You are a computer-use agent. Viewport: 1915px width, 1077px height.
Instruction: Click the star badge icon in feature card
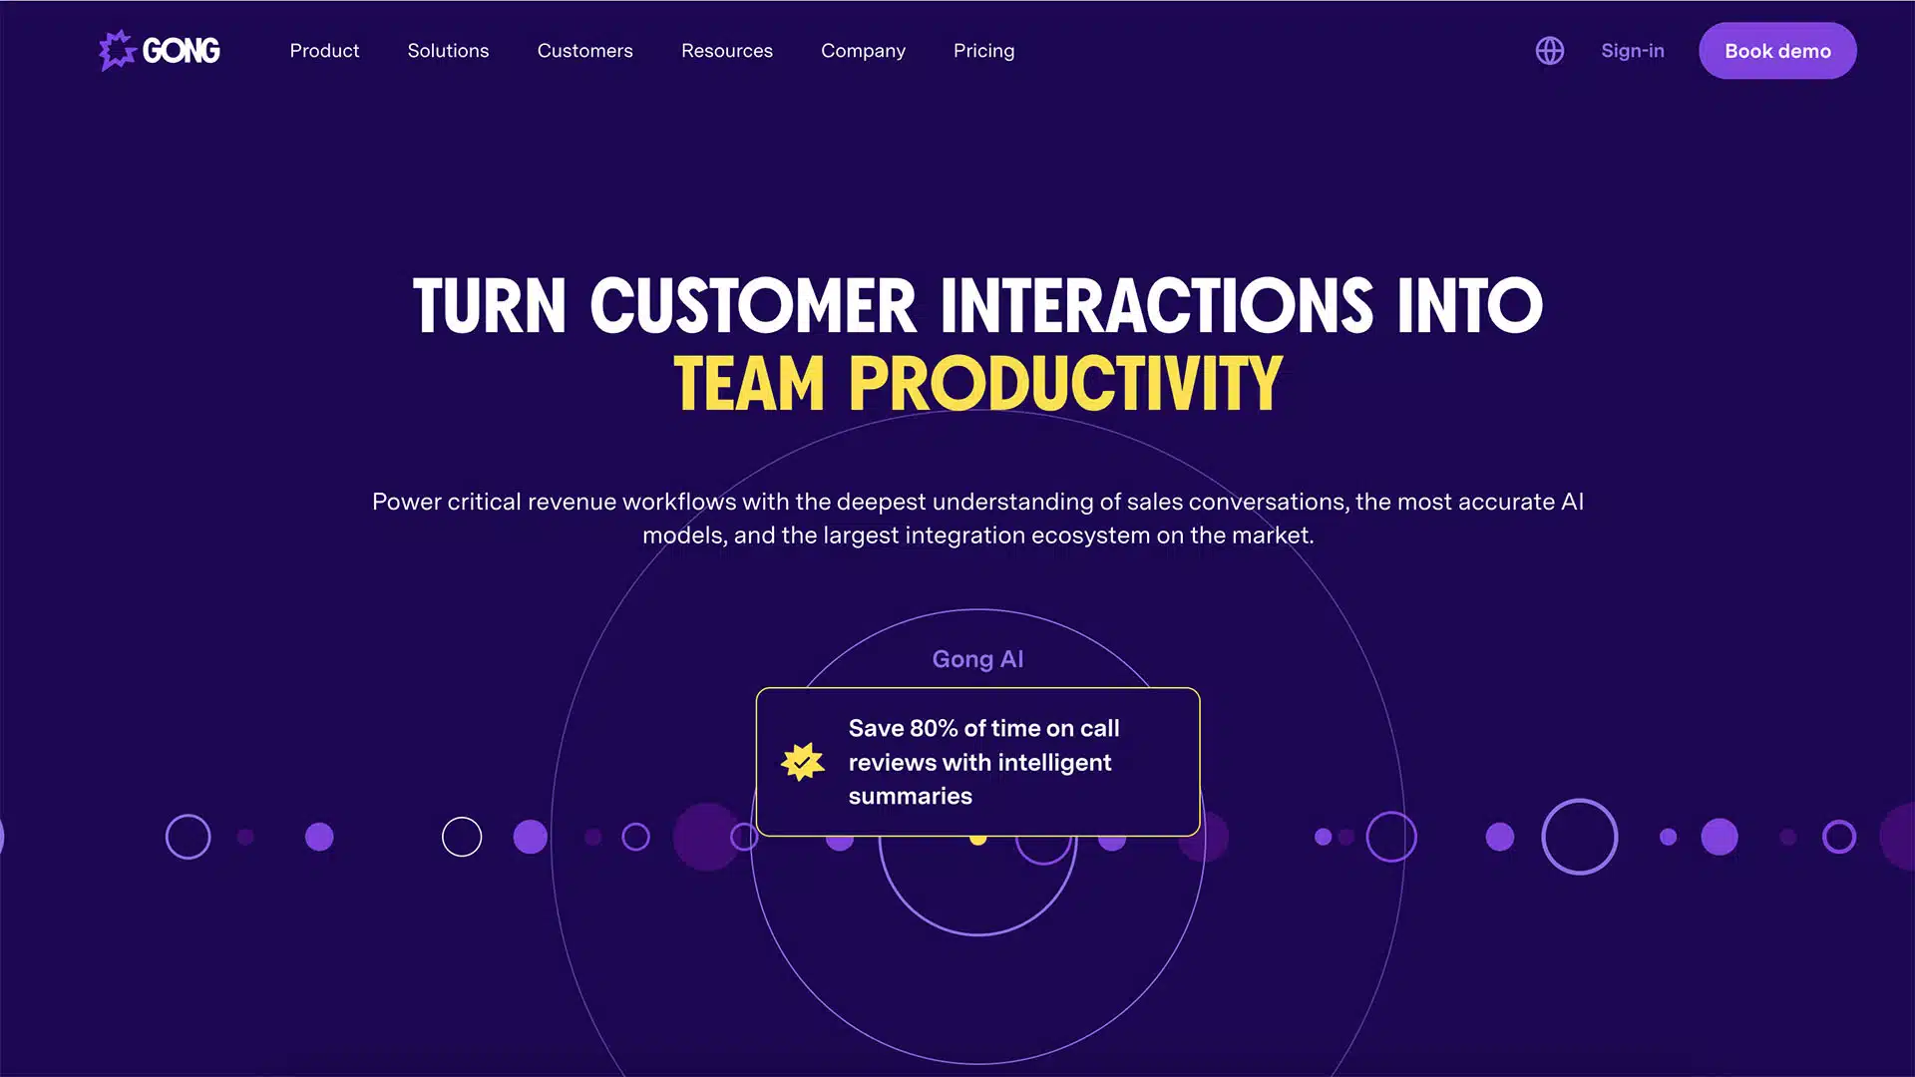pos(802,760)
